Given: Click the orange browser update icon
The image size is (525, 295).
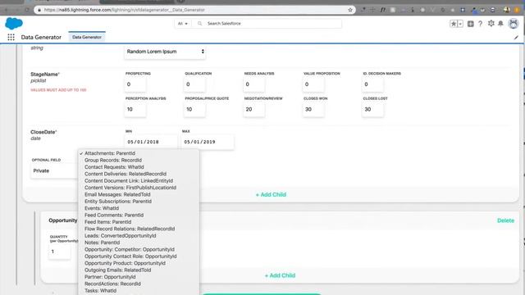Looking at the screenshot, I should click(x=517, y=10).
